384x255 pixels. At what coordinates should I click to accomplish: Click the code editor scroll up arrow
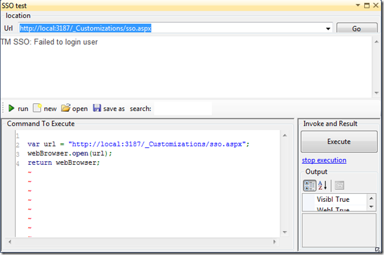[284, 136]
